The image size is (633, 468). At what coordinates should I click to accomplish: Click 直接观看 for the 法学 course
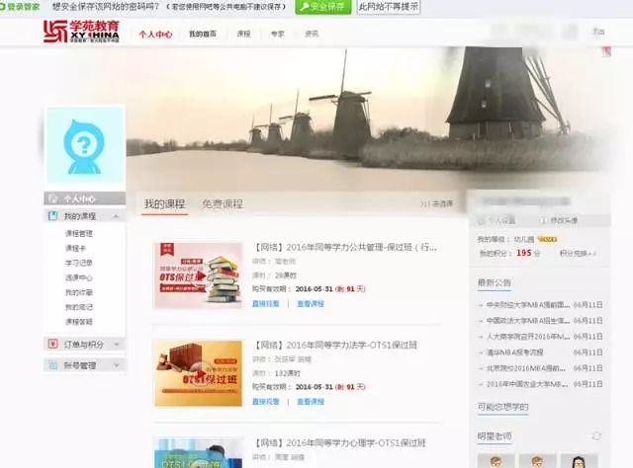266,402
